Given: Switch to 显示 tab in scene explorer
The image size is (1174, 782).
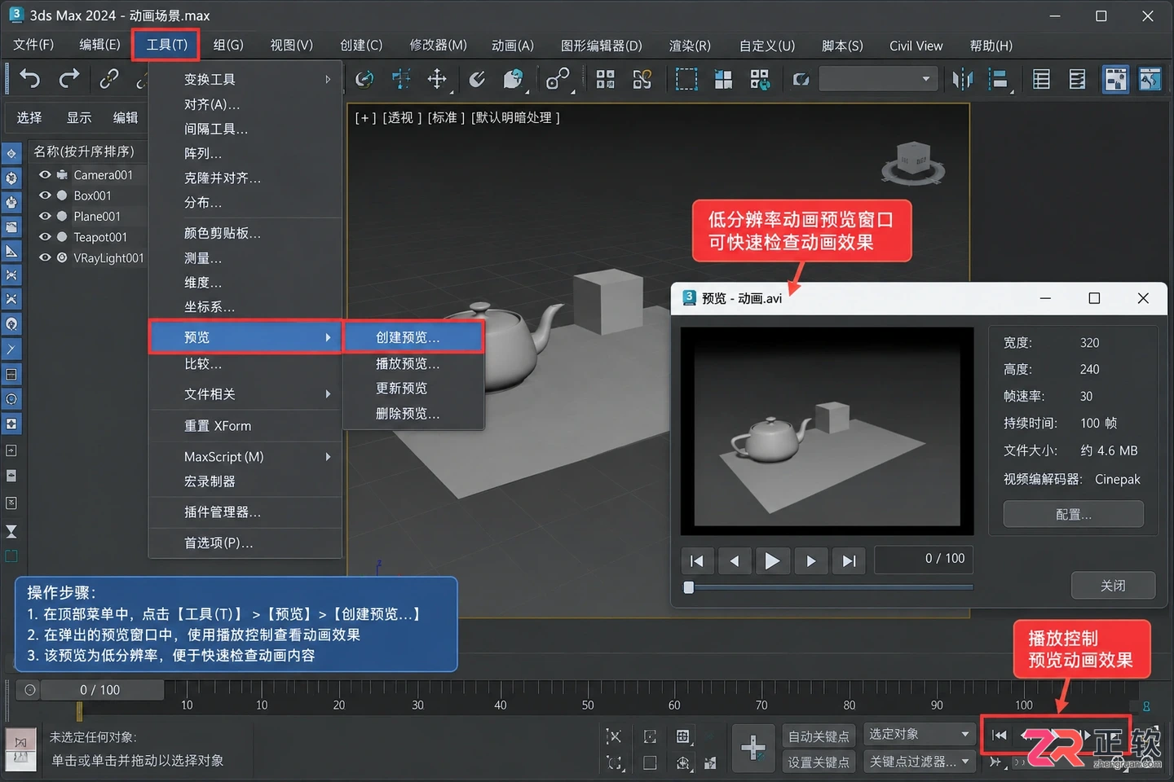Looking at the screenshot, I should [79, 118].
